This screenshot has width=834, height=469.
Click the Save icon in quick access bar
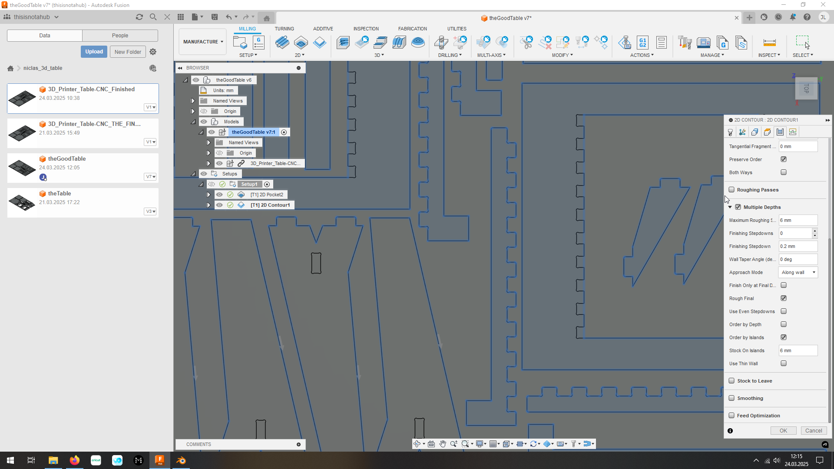(x=214, y=17)
